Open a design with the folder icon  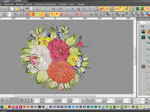click(17, 9)
